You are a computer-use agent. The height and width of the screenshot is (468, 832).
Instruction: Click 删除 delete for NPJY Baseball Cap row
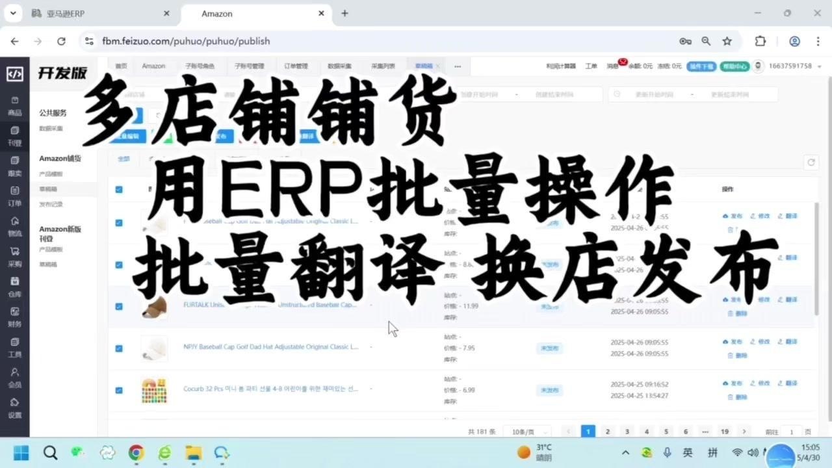click(x=738, y=356)
